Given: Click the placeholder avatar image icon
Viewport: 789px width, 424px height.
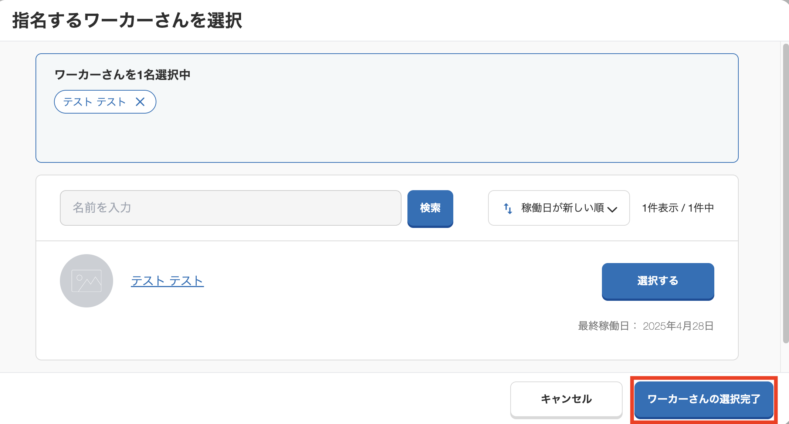Looking at the screenshot, I should (x=86, y=280).
